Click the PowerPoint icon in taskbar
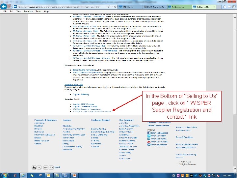Image resolution: width=237 pixels, height=178 pixels. coord(74,175)
